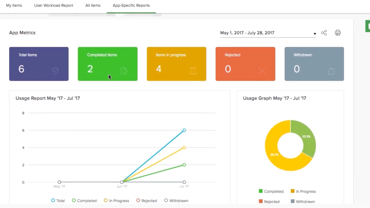Viewport: 370px width, 208px height.
Task: Switch to the My Items tab
Action: (x=14, y=5)
